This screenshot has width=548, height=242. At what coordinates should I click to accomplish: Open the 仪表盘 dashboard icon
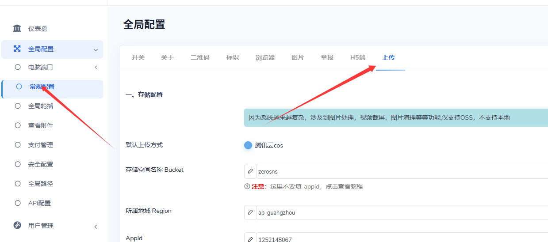[x=17, y=29]
